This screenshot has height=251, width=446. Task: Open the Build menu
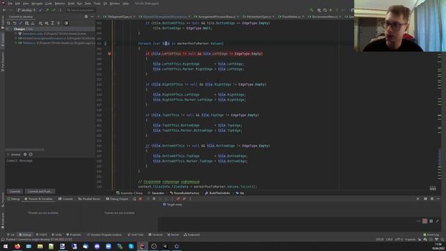(x=71, y=3)
